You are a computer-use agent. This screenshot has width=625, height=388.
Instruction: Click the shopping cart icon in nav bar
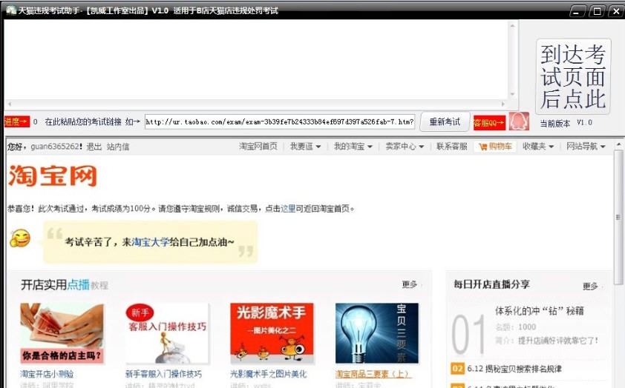click(483, 147)
